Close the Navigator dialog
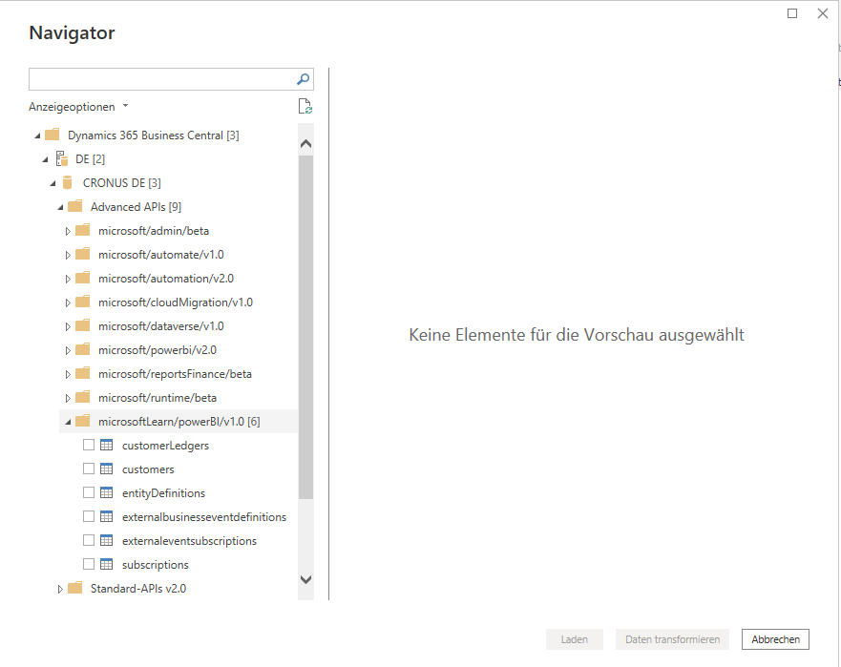This screenshot has height=667, width=841. (823, 13)
